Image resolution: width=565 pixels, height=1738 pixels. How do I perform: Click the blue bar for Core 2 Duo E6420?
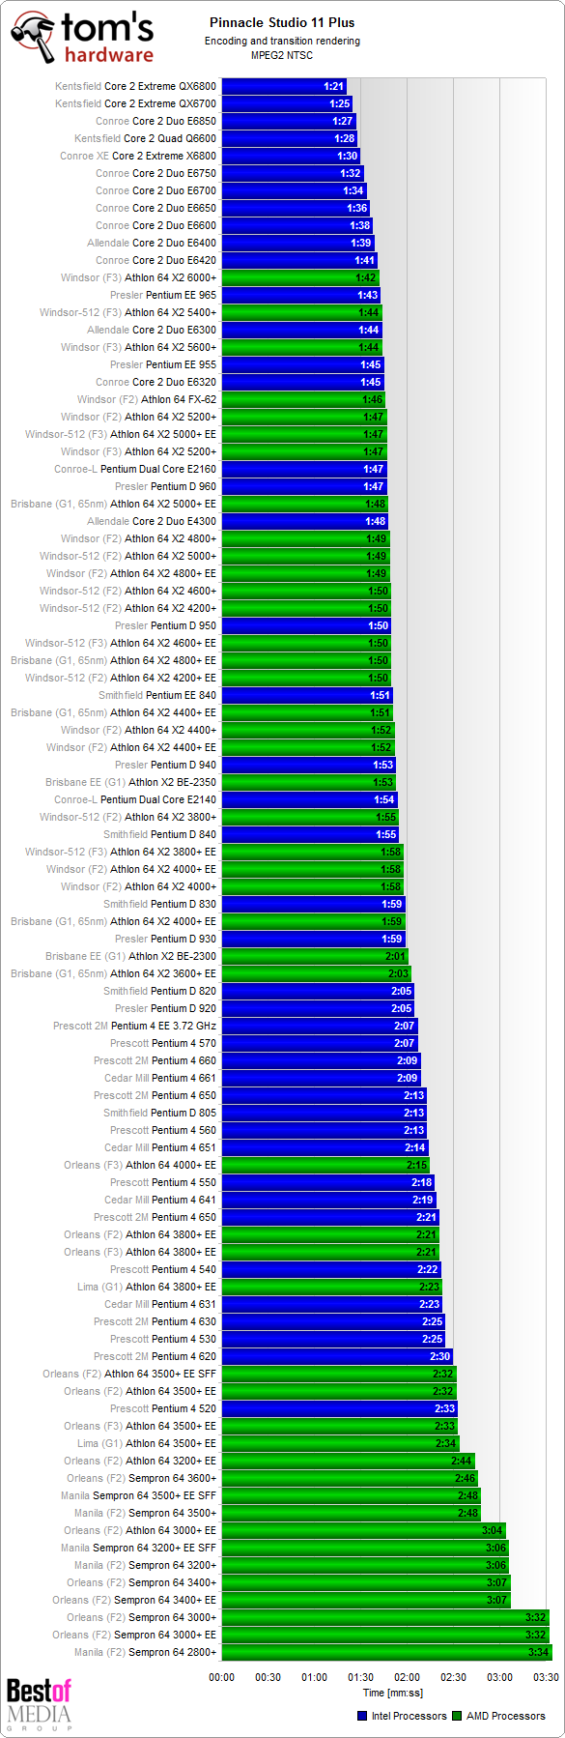[x=299, y=260]
